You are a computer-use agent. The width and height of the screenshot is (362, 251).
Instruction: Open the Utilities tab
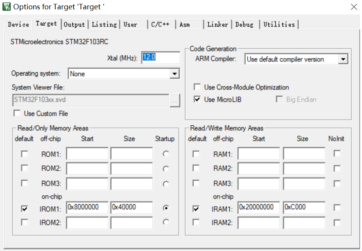(279, 25)
